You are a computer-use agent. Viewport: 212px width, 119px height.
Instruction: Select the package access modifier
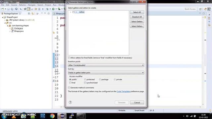(x=100, y=80)
